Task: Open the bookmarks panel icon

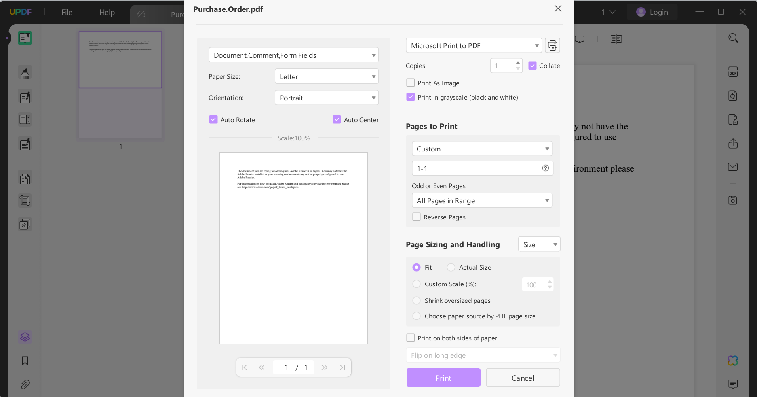Action: (25, 361)
